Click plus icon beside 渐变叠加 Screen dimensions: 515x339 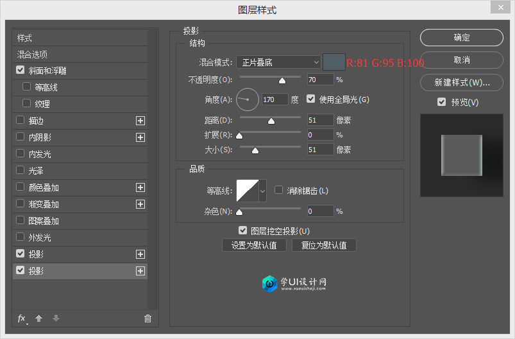coord(140,204)
